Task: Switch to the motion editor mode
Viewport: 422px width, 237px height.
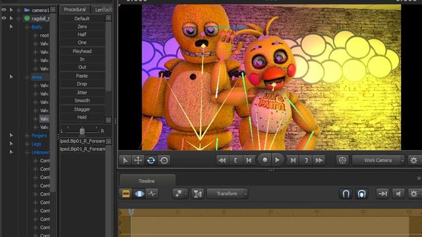Action: tap(139, 194)
